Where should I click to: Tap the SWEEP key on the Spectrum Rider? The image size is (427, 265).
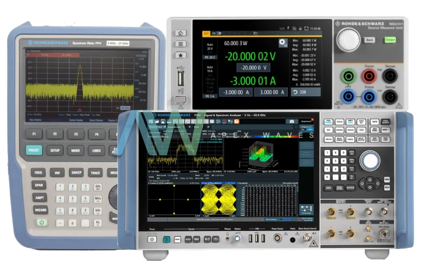coord(76,173)
